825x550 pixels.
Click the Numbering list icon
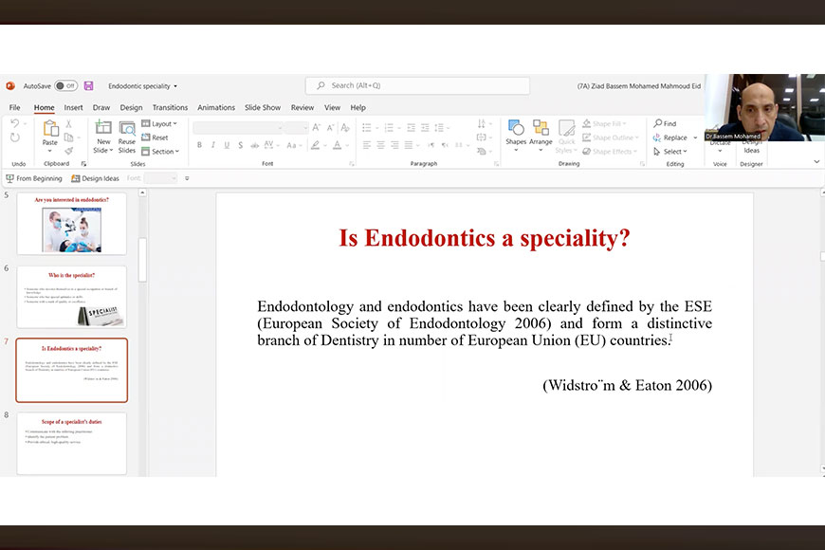pos(389,127)
